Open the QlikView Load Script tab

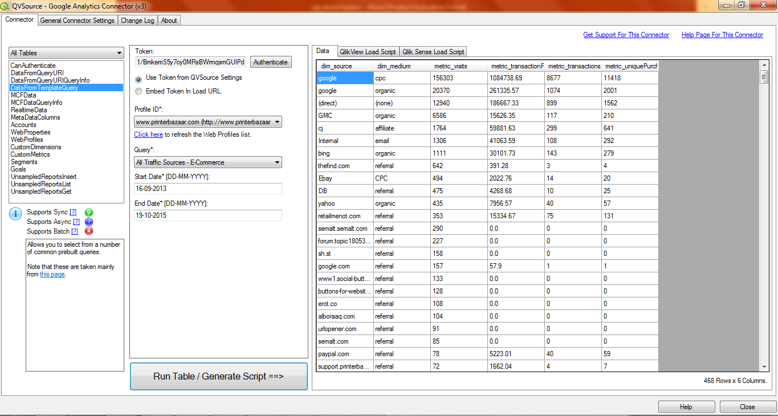pos(368,51)
